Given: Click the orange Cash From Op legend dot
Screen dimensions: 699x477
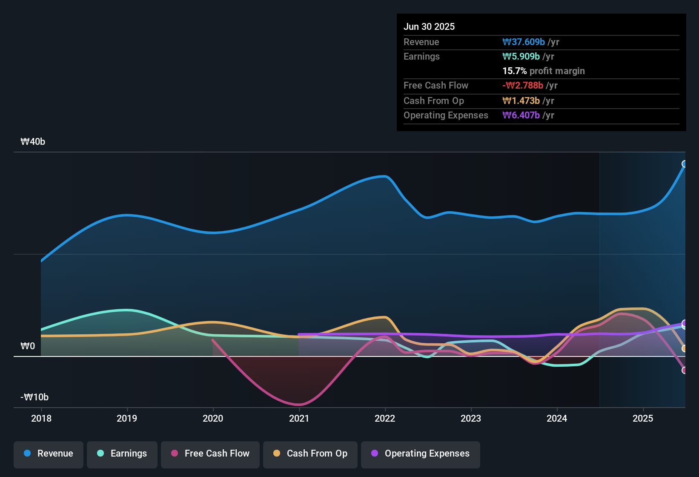Looking at the screenshot, I should [x=277, y=453].
